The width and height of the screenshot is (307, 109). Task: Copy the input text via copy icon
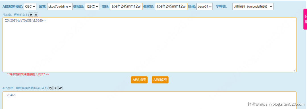click(31, 15)
